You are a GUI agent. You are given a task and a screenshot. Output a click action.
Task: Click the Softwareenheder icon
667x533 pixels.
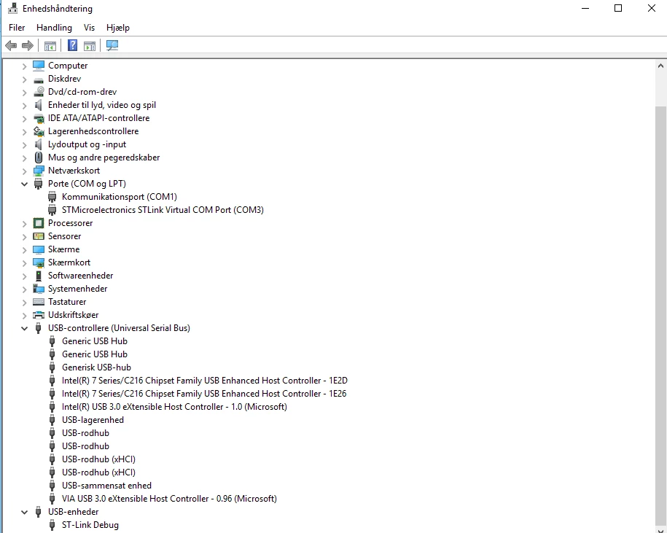click(x=39, y=276)
